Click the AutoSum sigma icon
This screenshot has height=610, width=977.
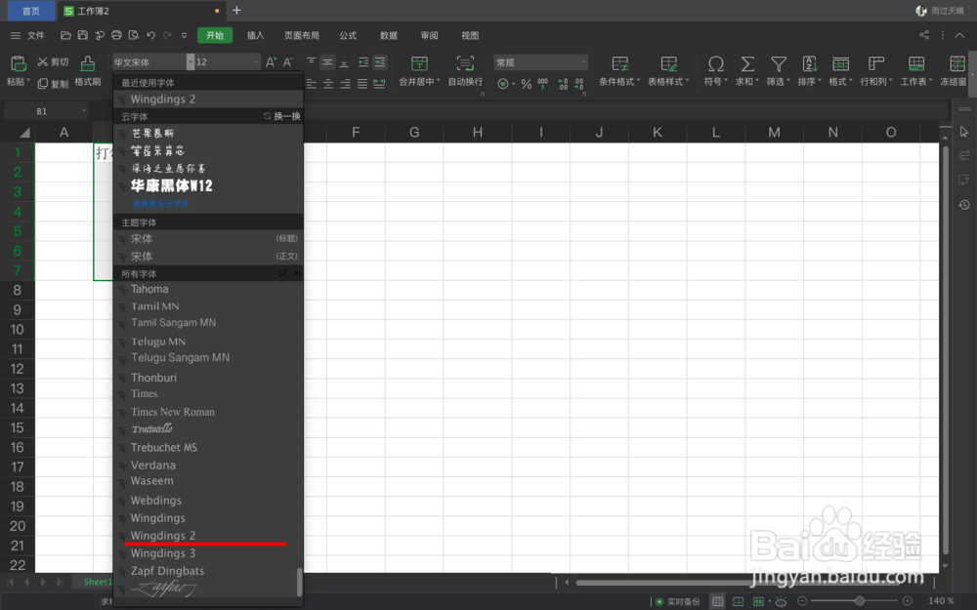[747, 63]
